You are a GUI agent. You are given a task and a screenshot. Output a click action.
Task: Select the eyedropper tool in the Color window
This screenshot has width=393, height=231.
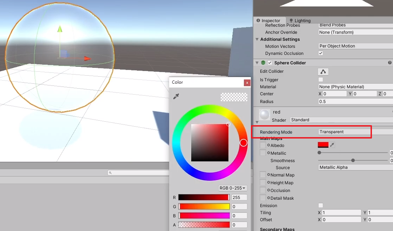click(x=176, y=96)
